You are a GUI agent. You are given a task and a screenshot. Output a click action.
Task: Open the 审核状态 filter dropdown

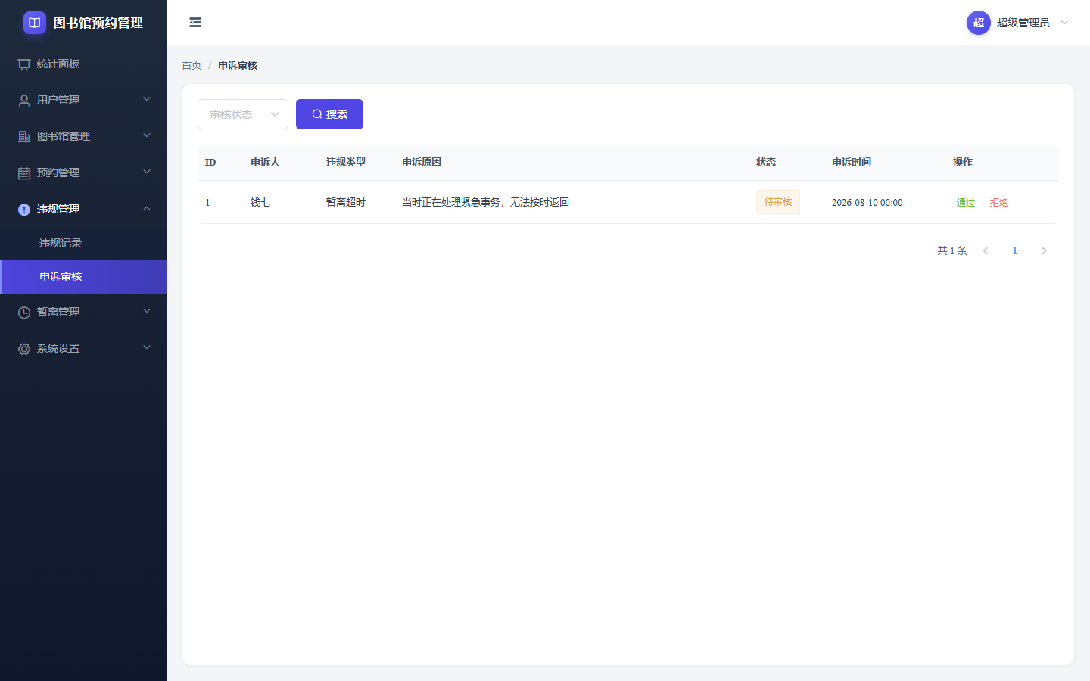coord(243,114)
